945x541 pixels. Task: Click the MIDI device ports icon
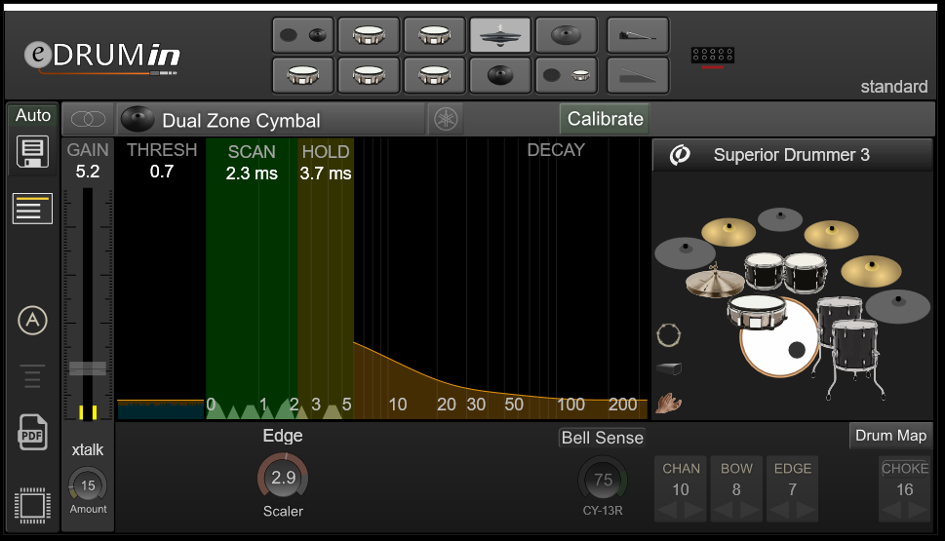pyautogui.click(x=712, y=58)
